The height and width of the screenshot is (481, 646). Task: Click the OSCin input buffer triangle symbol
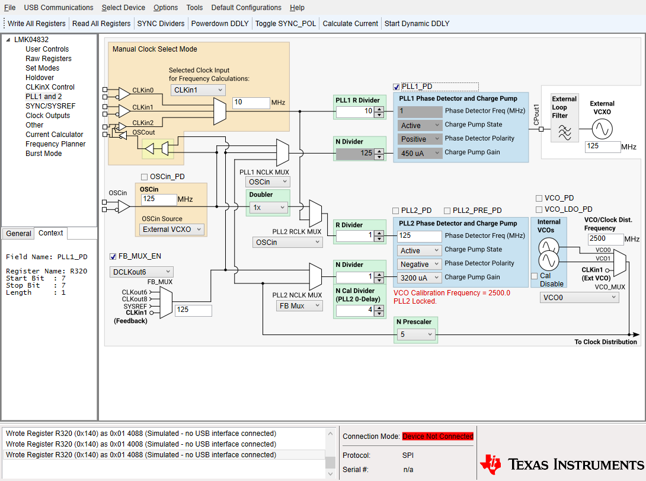124,206
